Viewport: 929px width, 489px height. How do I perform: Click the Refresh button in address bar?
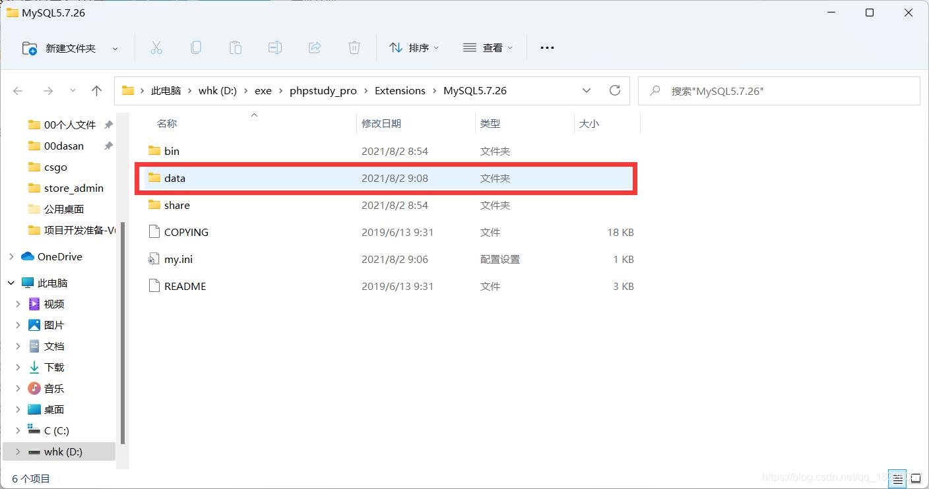[x=615, y=90]
